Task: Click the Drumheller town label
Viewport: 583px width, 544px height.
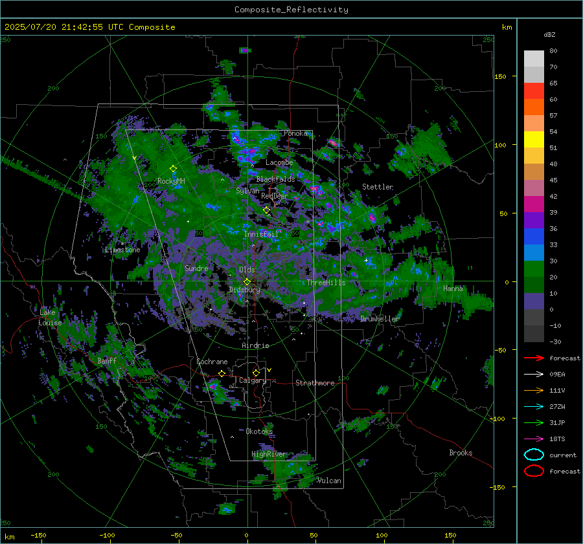Action: (380, 319)
